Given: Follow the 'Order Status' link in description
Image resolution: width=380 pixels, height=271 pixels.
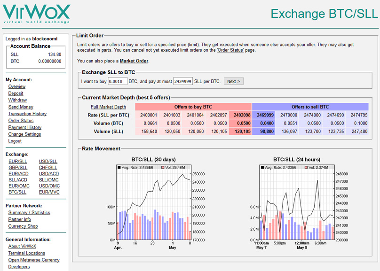Looking at the screenshot, I should pyautogui.click(x=230, y=50).
